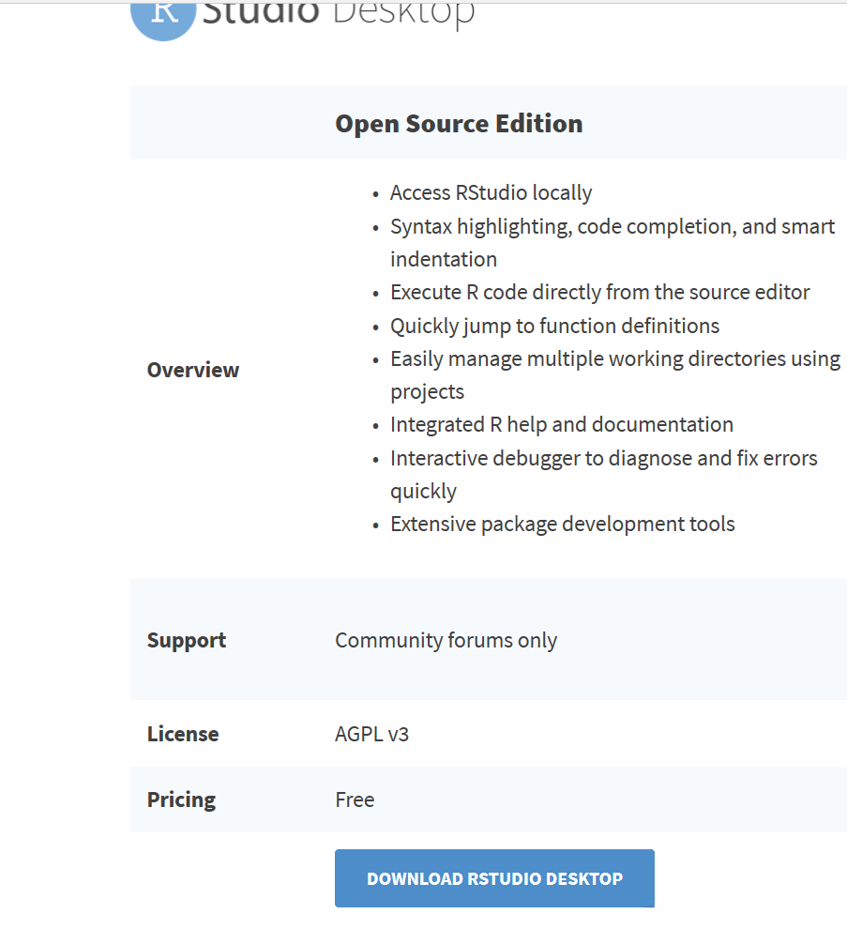Click the Support row label

click(187, 640)
